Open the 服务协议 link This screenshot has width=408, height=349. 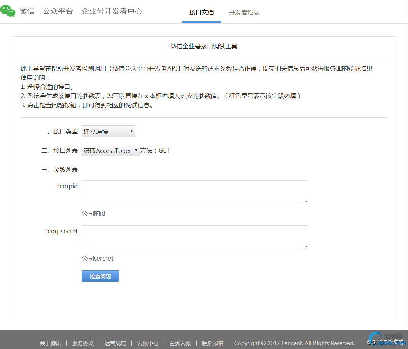(x=82, y=343)
